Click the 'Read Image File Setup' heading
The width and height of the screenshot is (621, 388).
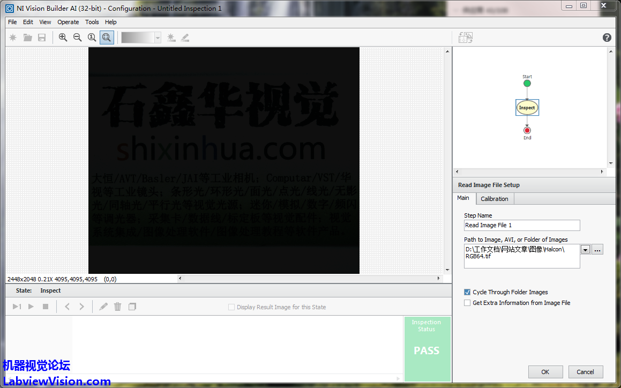(489, 185)
